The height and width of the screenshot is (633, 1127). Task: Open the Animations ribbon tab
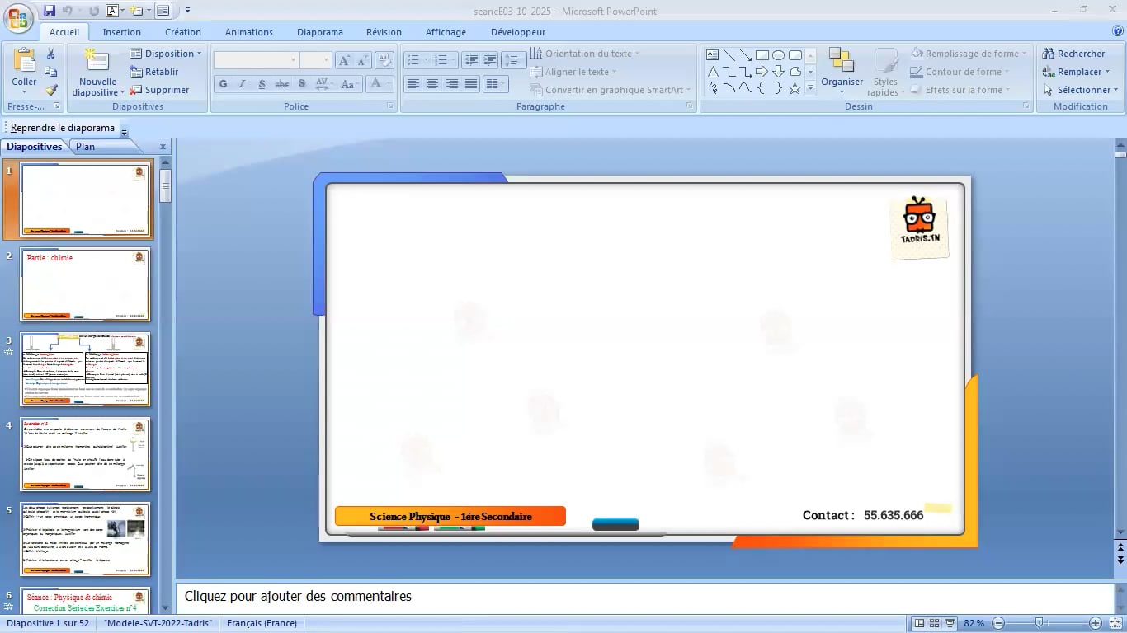click(249, 32)
